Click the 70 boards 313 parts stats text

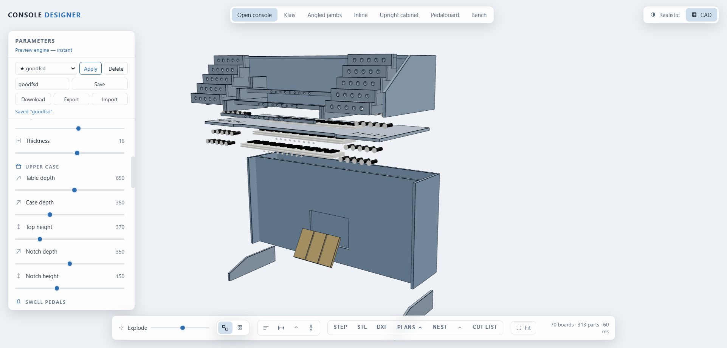[x=580, y=328]
